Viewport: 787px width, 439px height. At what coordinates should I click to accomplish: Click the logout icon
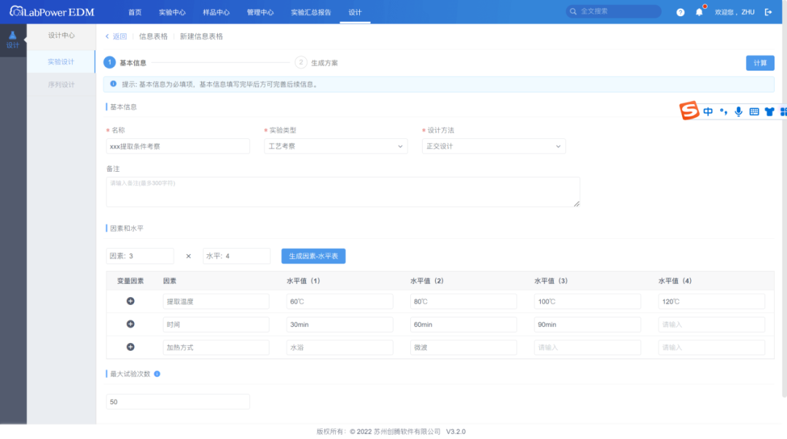[768, 12]
